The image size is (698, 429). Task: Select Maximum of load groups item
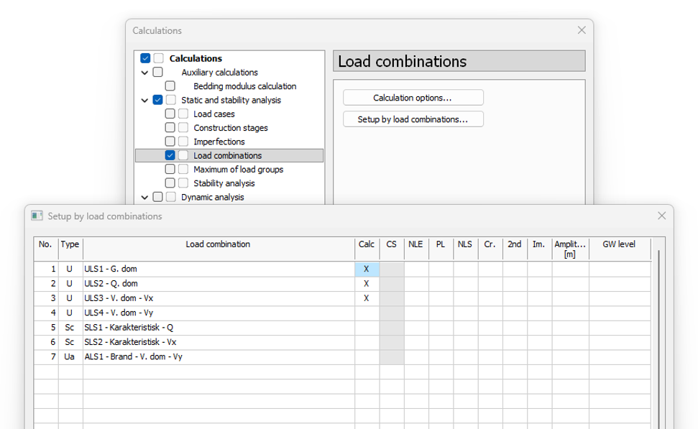[238, 169]
